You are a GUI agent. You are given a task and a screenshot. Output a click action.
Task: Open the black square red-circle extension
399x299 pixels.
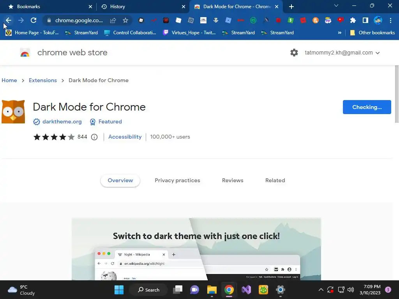[x=166, y=20]
